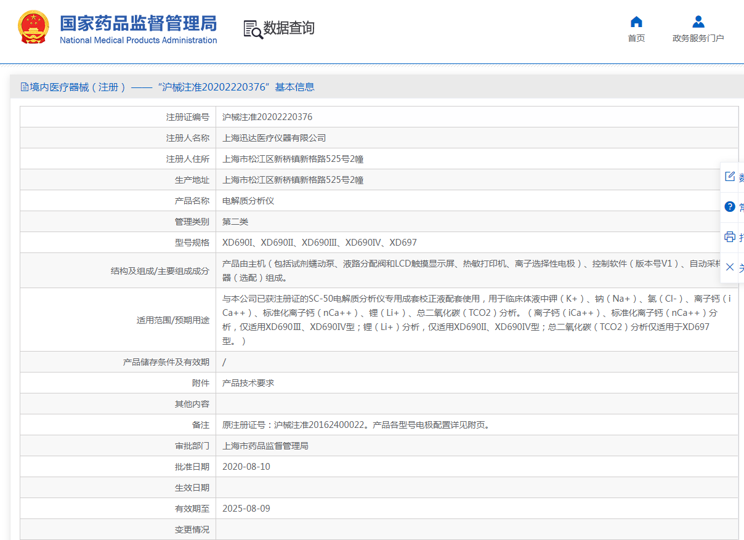Screen dimensions: 744x540
Task: Click approval date 2020-08-10
Action: pos(246,467)
